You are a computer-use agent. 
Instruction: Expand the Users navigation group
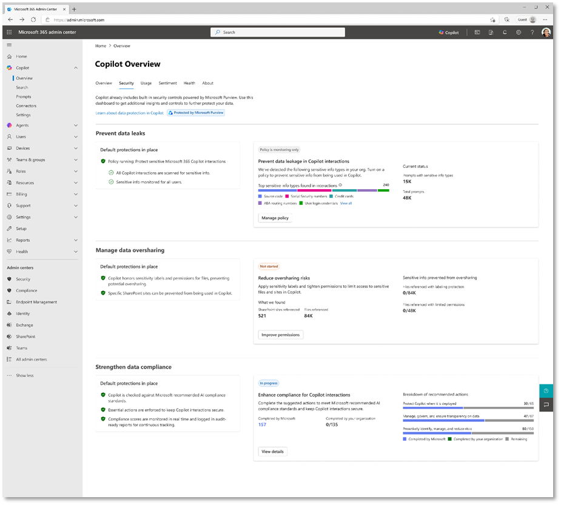coord(76,137)
